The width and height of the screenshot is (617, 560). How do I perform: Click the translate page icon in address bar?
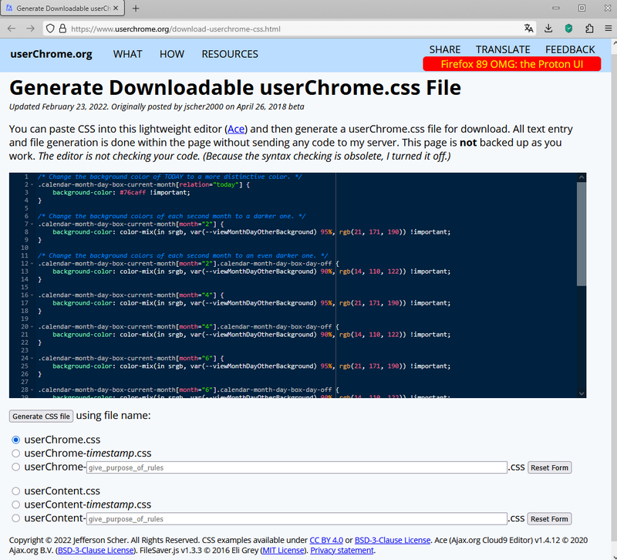click(528, 29)
